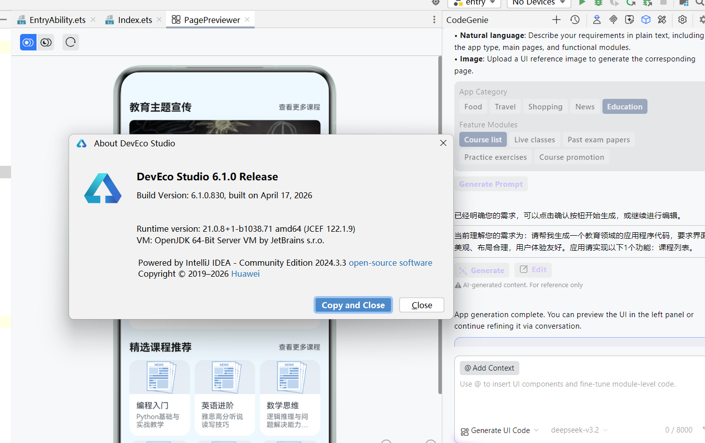The width and height of the screenshot is (705, 443).
Task: Open editor tabs options three-dot menu
Action: click(x=434, y=20)
